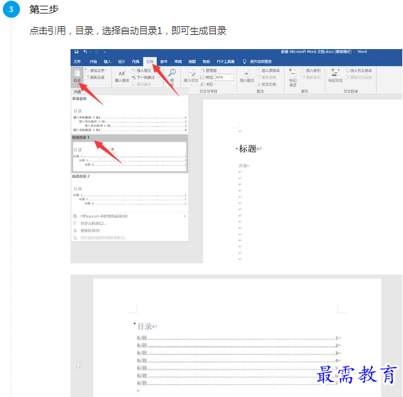Open the APA citation style combo box
Image resolution: width=403 pixels, height=397 pixels.
tap(224, 78)
